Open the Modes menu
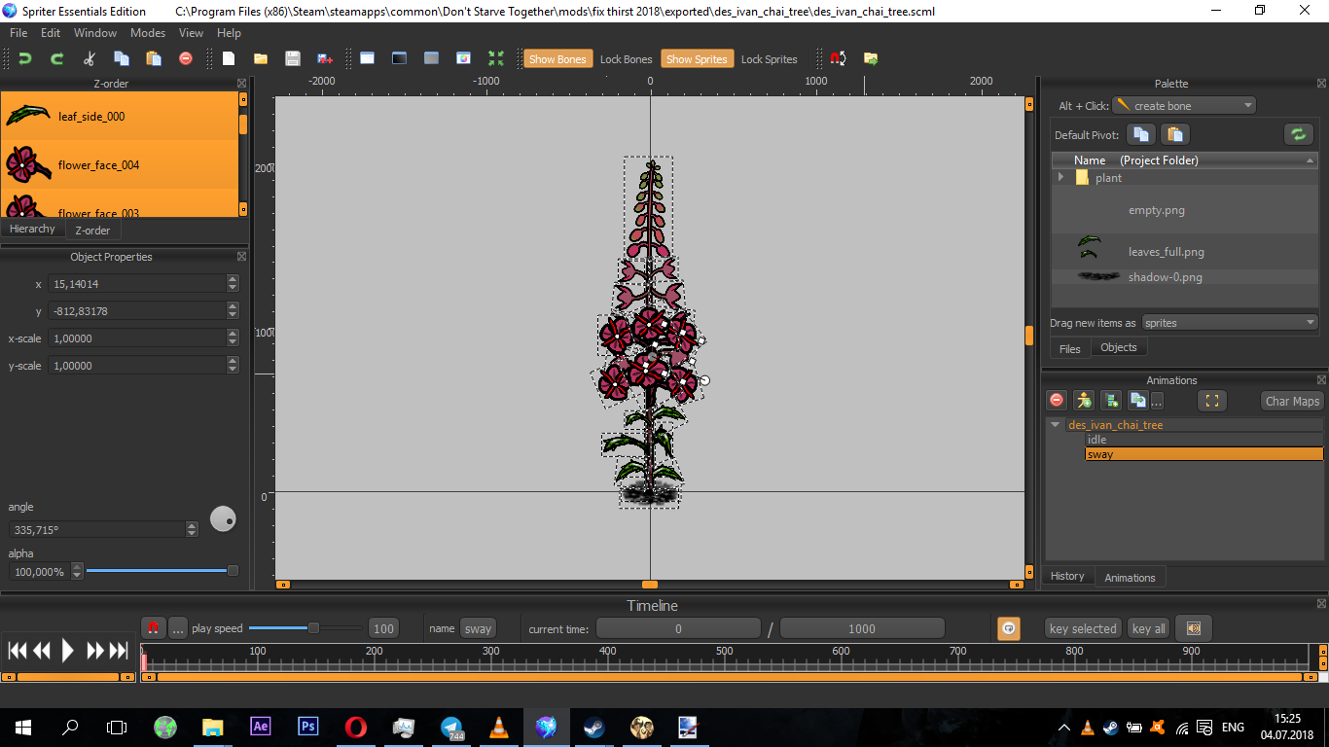This screenshot has width=1329, height=747. coord(148,33)
